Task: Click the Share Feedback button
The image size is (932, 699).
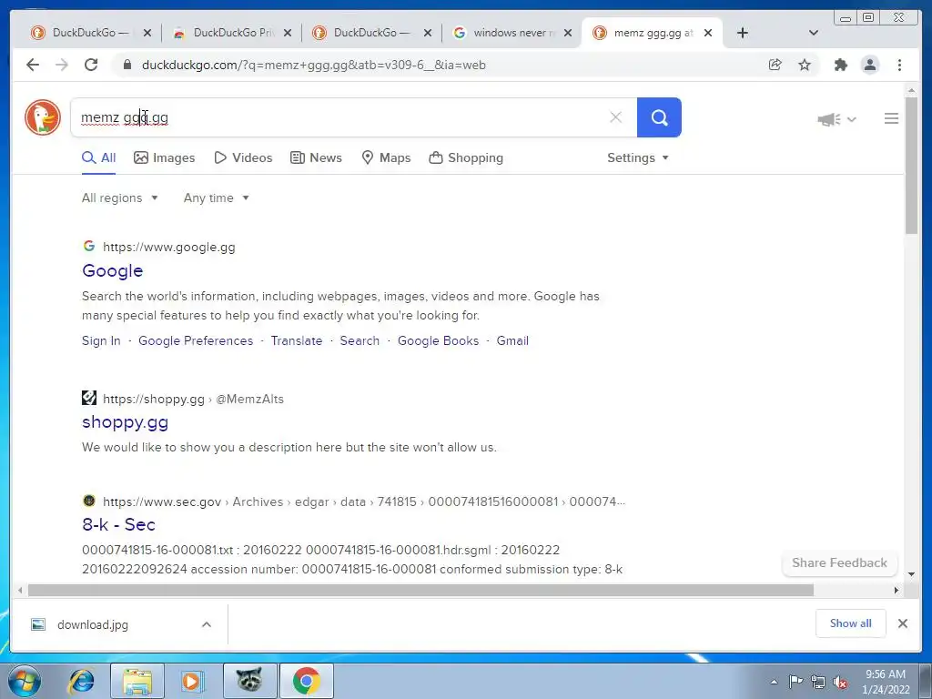Action: pos(839,562)
